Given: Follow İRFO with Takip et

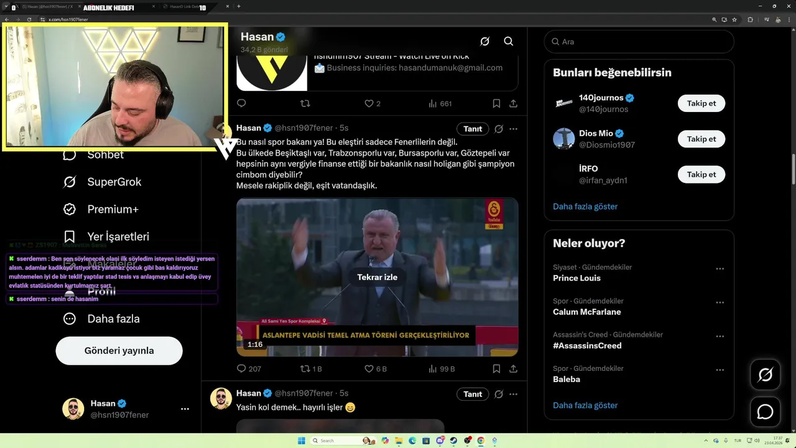Looking at the screenshot, I should pyautogui.click(x=701, y=174).
